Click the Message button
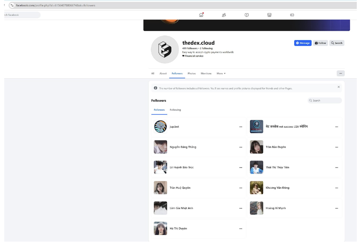This screenshot has width=357, height=243. tap(303, 43)
